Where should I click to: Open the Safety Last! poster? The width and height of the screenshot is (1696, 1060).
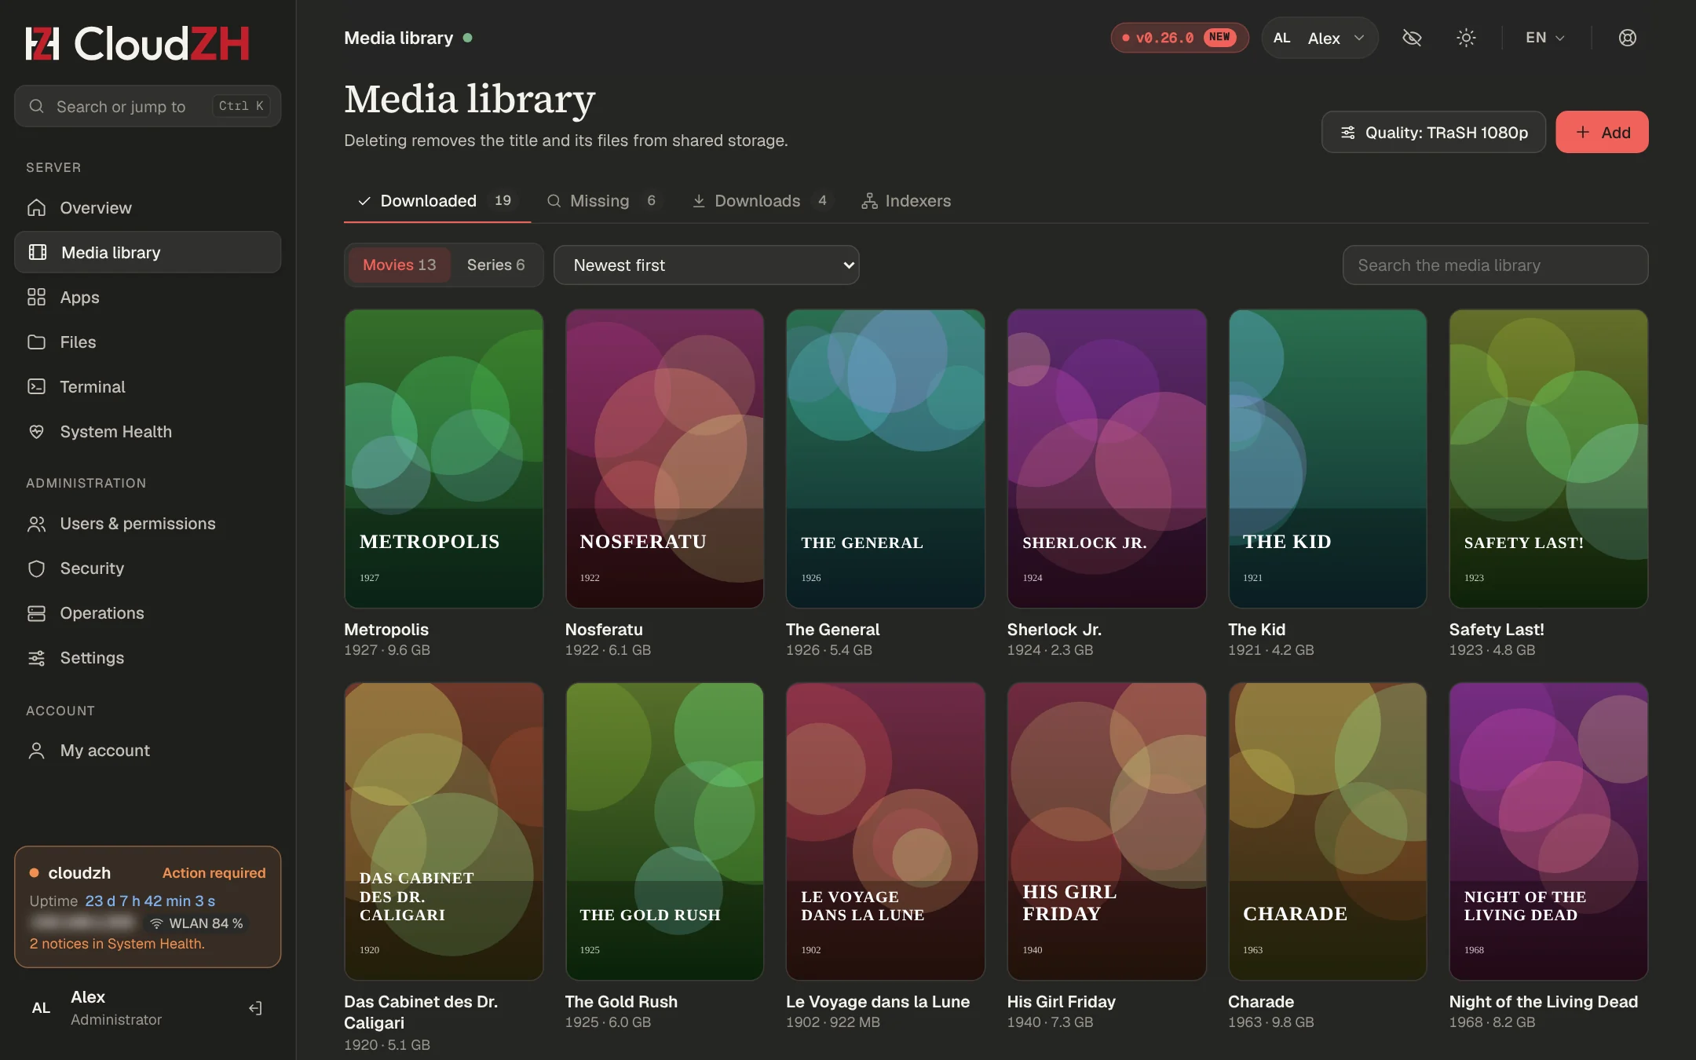(x=1548, y=459)
